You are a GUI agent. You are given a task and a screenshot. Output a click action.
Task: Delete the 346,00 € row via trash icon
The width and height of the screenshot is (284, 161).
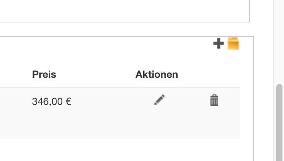(214, 100)
